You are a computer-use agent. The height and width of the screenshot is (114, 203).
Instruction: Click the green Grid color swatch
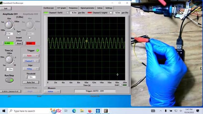tap(125, 85)
